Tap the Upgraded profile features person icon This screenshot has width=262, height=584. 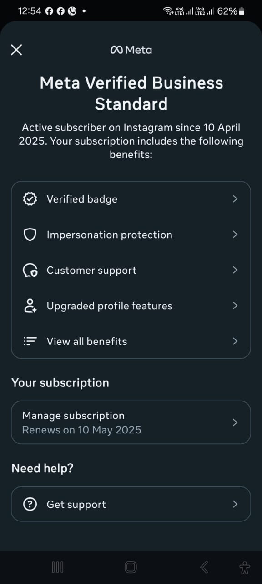coord(30,306)
